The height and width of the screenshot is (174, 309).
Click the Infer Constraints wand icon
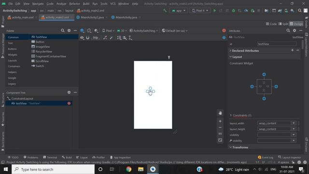coord(112,38)
